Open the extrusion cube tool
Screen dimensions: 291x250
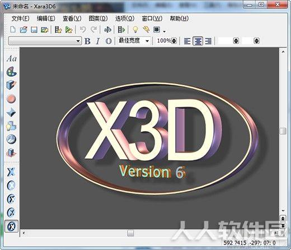[x=11, y=85]
